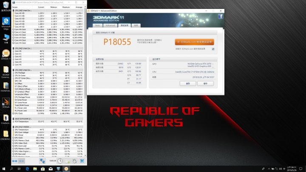Switch to 3DMark 11 taskbar button

coord(66,169)
